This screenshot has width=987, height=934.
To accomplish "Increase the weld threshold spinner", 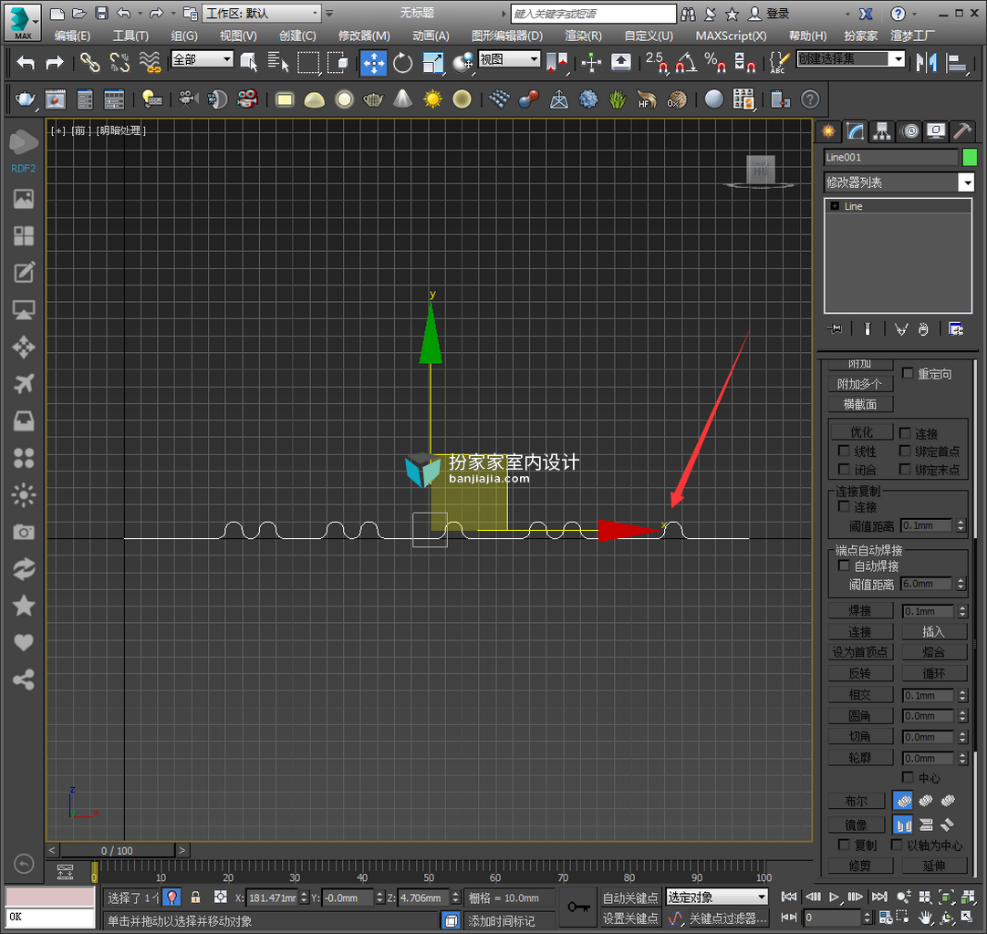I will point(961,608).
